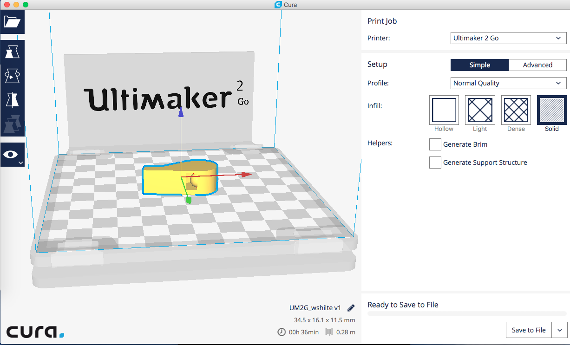Select the Scale tool in the toolbar
570x345 pixels.
12,52
